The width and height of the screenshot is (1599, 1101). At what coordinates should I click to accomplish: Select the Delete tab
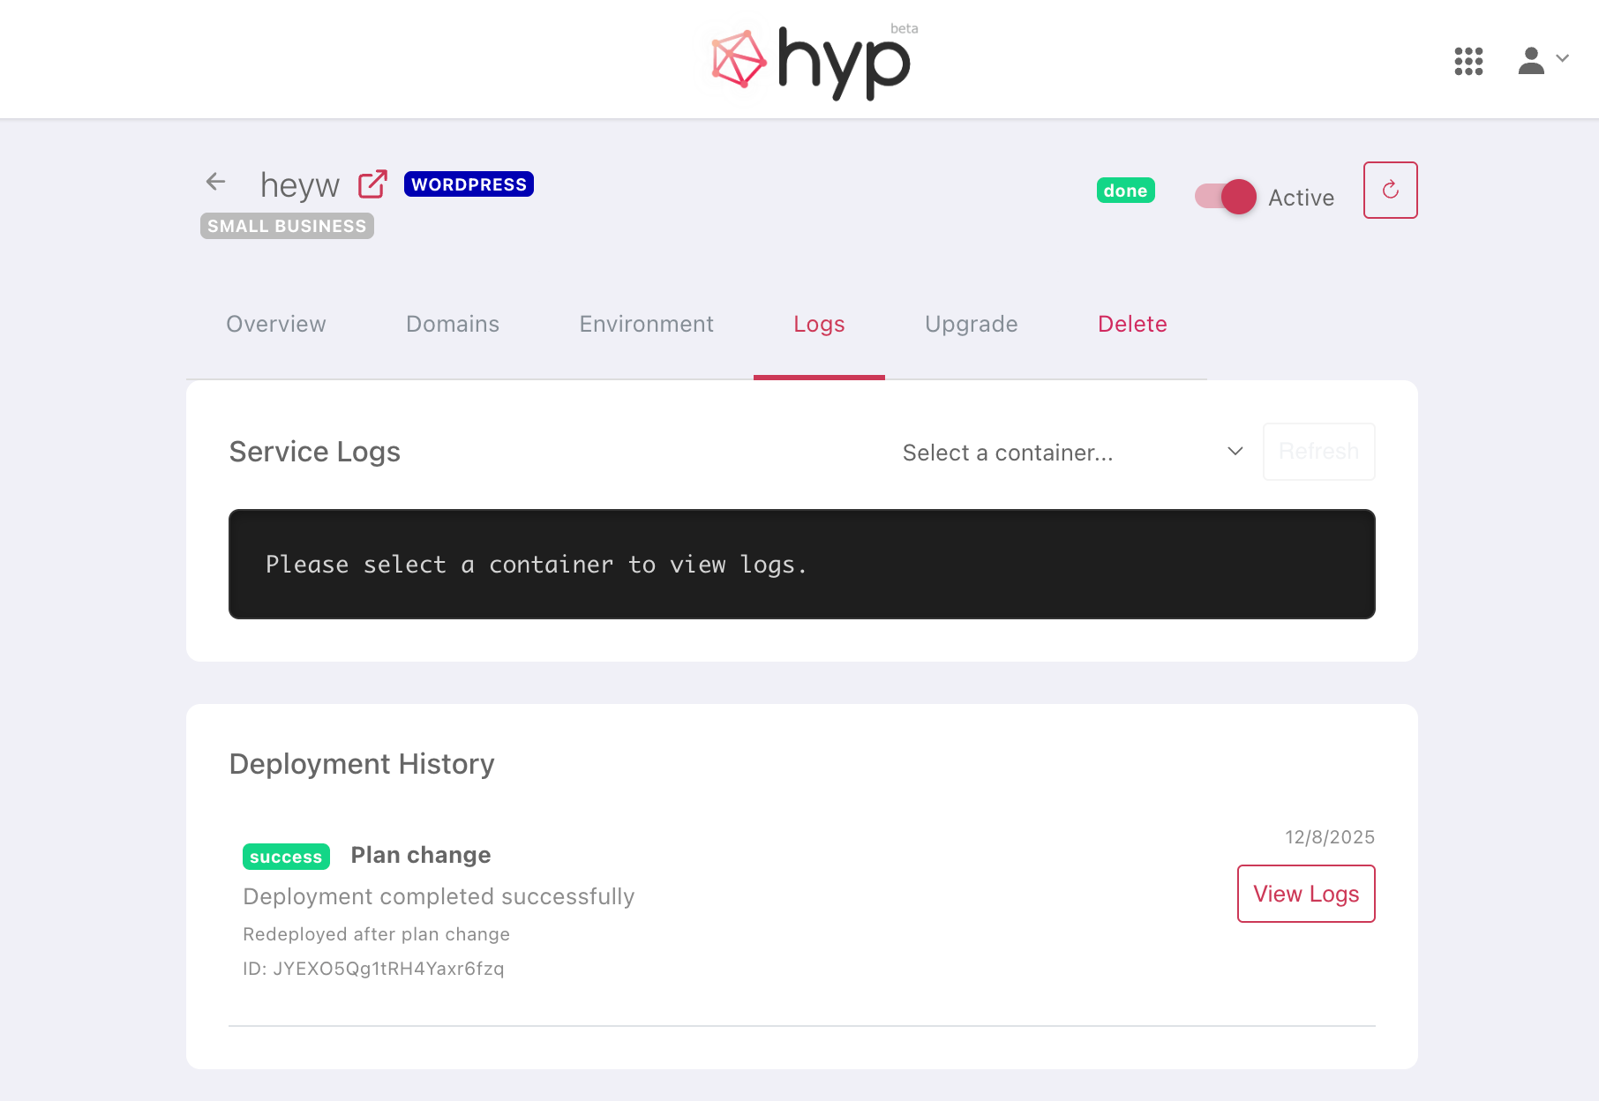pos(1132,324)
